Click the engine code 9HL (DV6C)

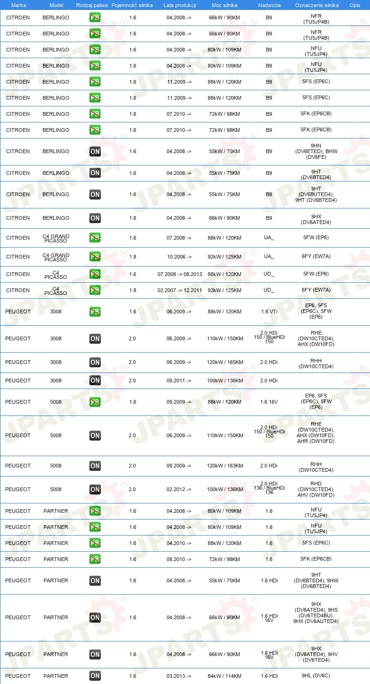point(316,676)
